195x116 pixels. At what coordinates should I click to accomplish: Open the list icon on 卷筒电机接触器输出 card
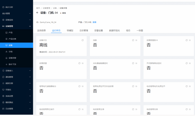pyautogui.click(x=83, y=86)
